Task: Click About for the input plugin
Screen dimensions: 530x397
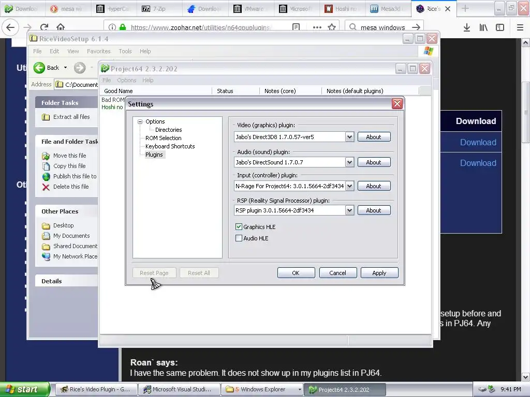Action: (374, 186)
